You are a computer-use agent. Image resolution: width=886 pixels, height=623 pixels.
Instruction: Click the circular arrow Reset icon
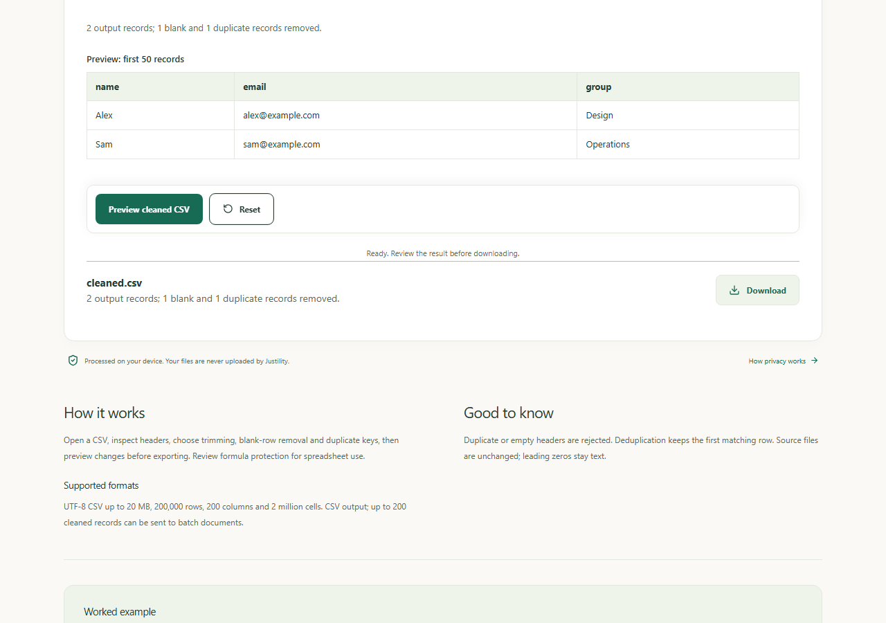[x=228, y=209]
